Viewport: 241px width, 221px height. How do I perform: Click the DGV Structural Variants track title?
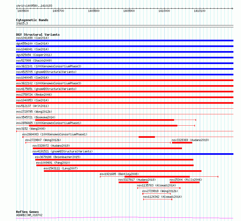[x=38, y=35]
